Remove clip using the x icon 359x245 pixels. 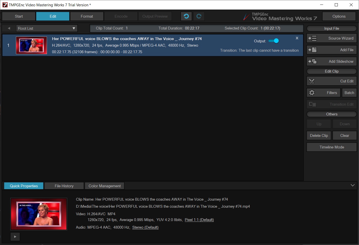point(297,38)
